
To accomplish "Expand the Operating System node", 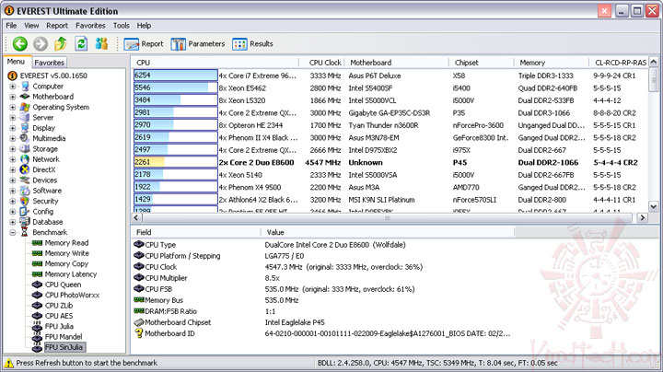I will click(x=13, y=108).
